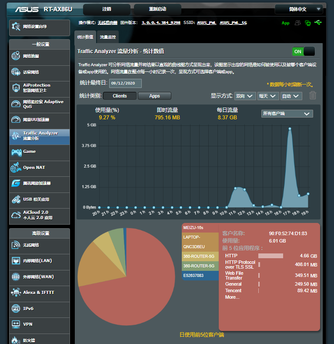Open the ASUS_PWL SSID link

207,23
